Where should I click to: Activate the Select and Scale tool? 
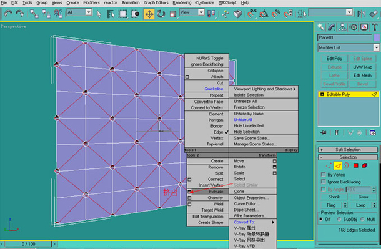tap(173, 14)
